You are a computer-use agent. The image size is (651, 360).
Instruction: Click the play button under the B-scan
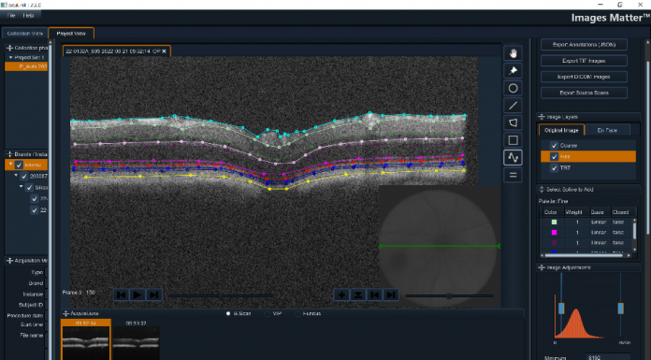click(x=137, y=295)
